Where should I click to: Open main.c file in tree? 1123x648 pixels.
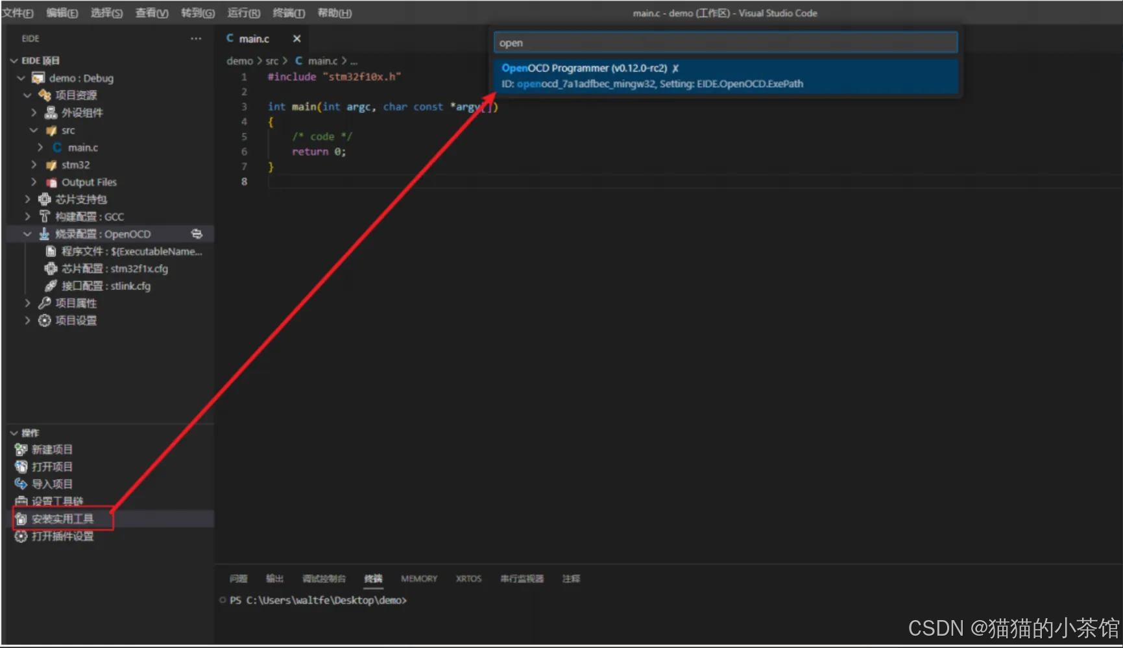tap(83, 148)
